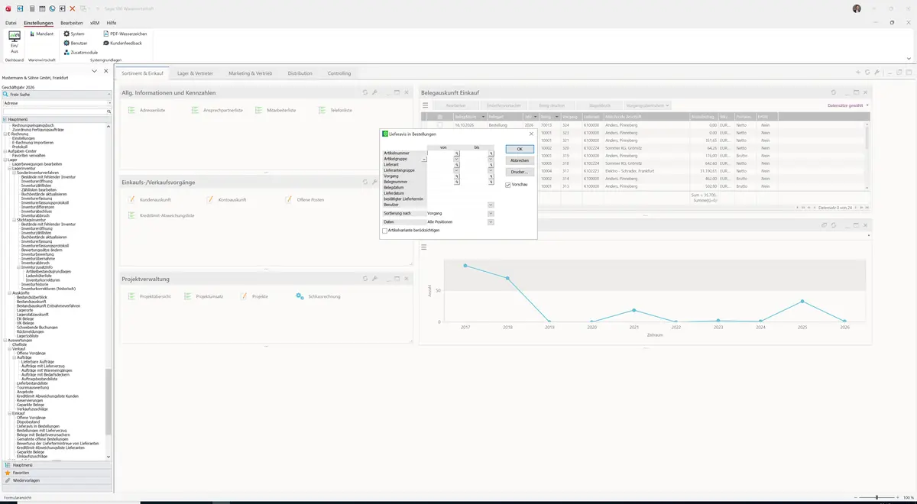Select Lieferavis in Bestellungen tree item

[37, 426]
